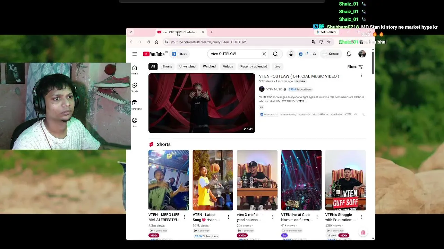Open the vten X mcflo short thumbnail
This screenshot has width=444, height=249.
[257, 180]
